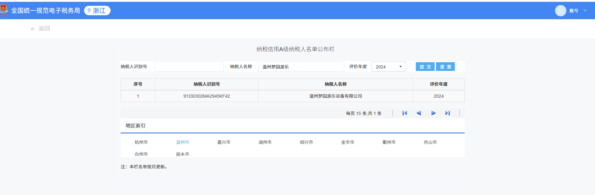595x195 pixels.
Task: Click the tax bureau emblem logo
Action: (x=4, y=10)
